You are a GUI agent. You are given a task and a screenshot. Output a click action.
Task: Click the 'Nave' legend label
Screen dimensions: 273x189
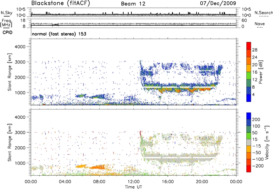pos(260,24)
